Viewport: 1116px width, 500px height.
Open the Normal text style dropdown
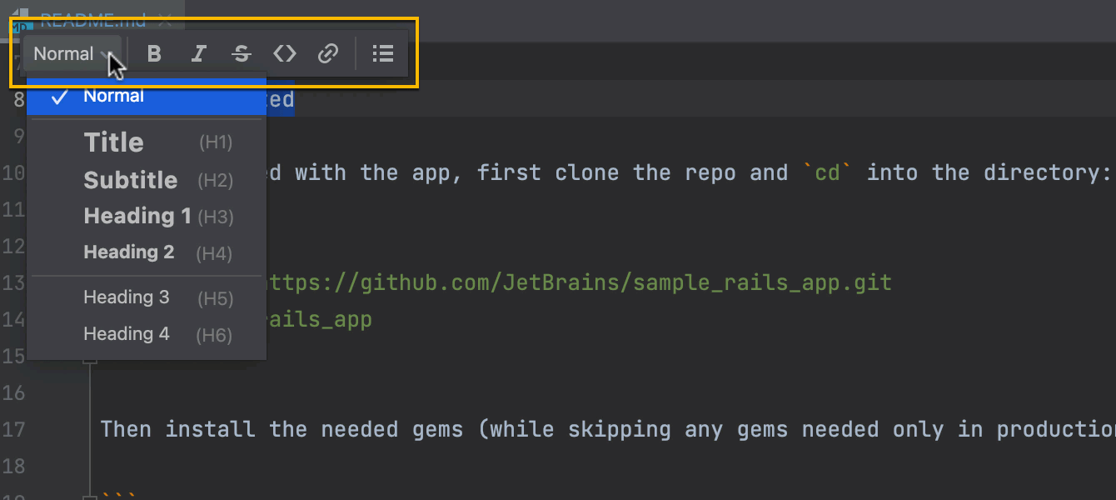[x=72, y=54]
